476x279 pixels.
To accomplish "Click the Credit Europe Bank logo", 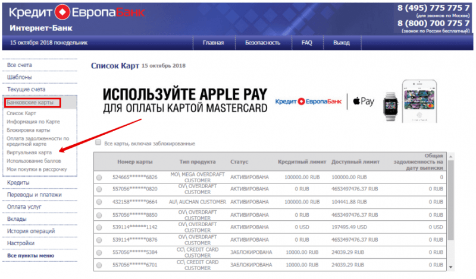I will coord(77,12).
